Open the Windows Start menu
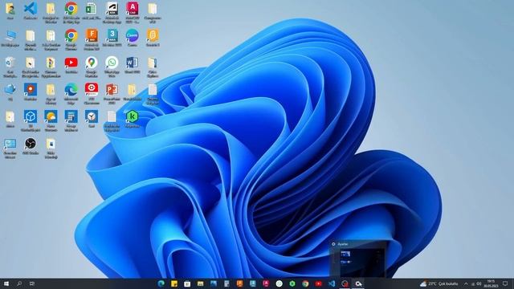The width and height of the screenshot is (514, 289). (6, 283)
